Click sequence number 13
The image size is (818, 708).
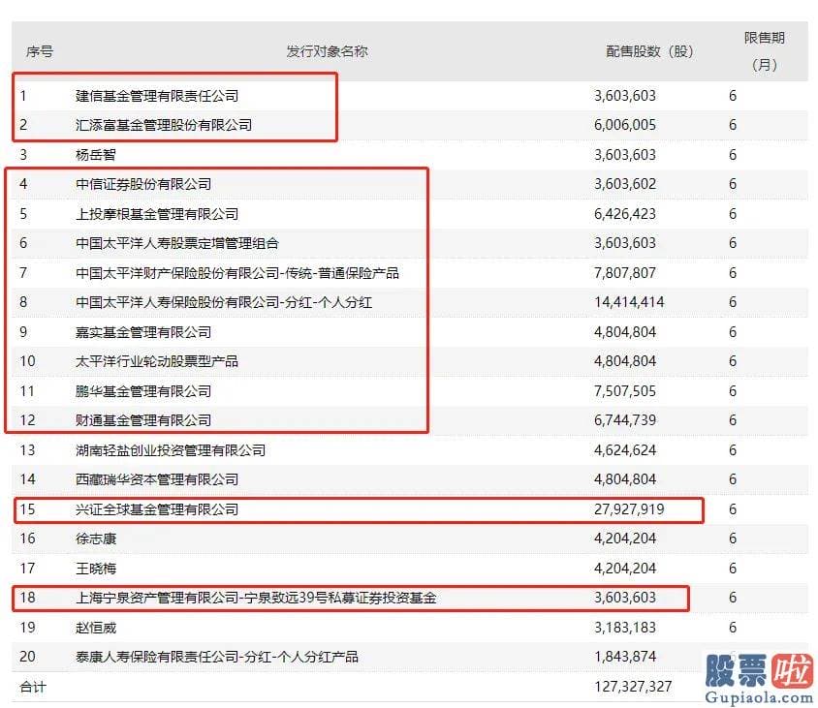coord(27,450)
